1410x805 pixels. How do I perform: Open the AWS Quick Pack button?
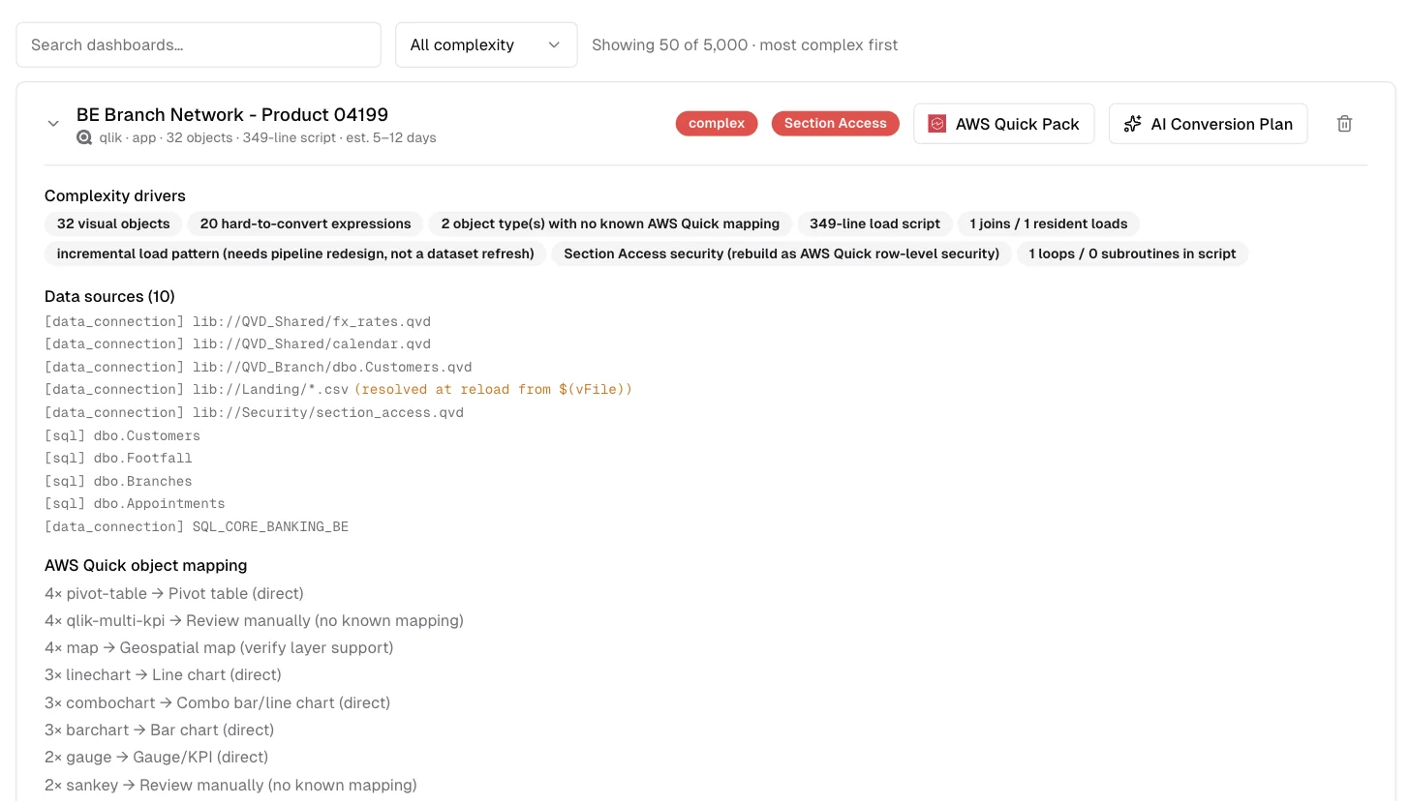pyautogui.click(x=1004, y=124)
